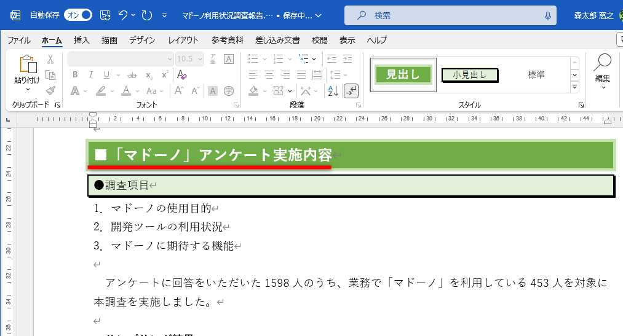623x336 pixels.
Task: Click the Decrease Indent icon
Action: [331, 59]
